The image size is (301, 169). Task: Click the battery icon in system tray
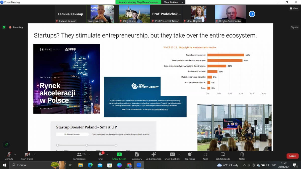tap(263, 165)
